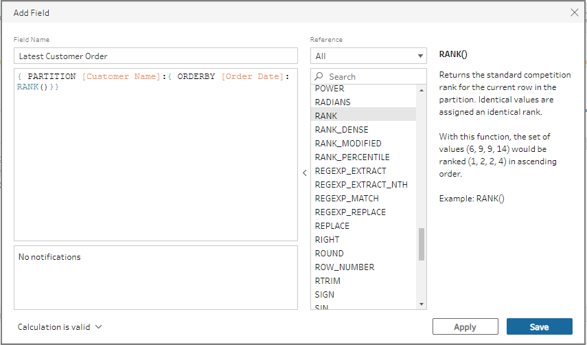Viewport: 587px width, 345px height.
Task: Click inside the calculation editor area
Action: point(156,155)
